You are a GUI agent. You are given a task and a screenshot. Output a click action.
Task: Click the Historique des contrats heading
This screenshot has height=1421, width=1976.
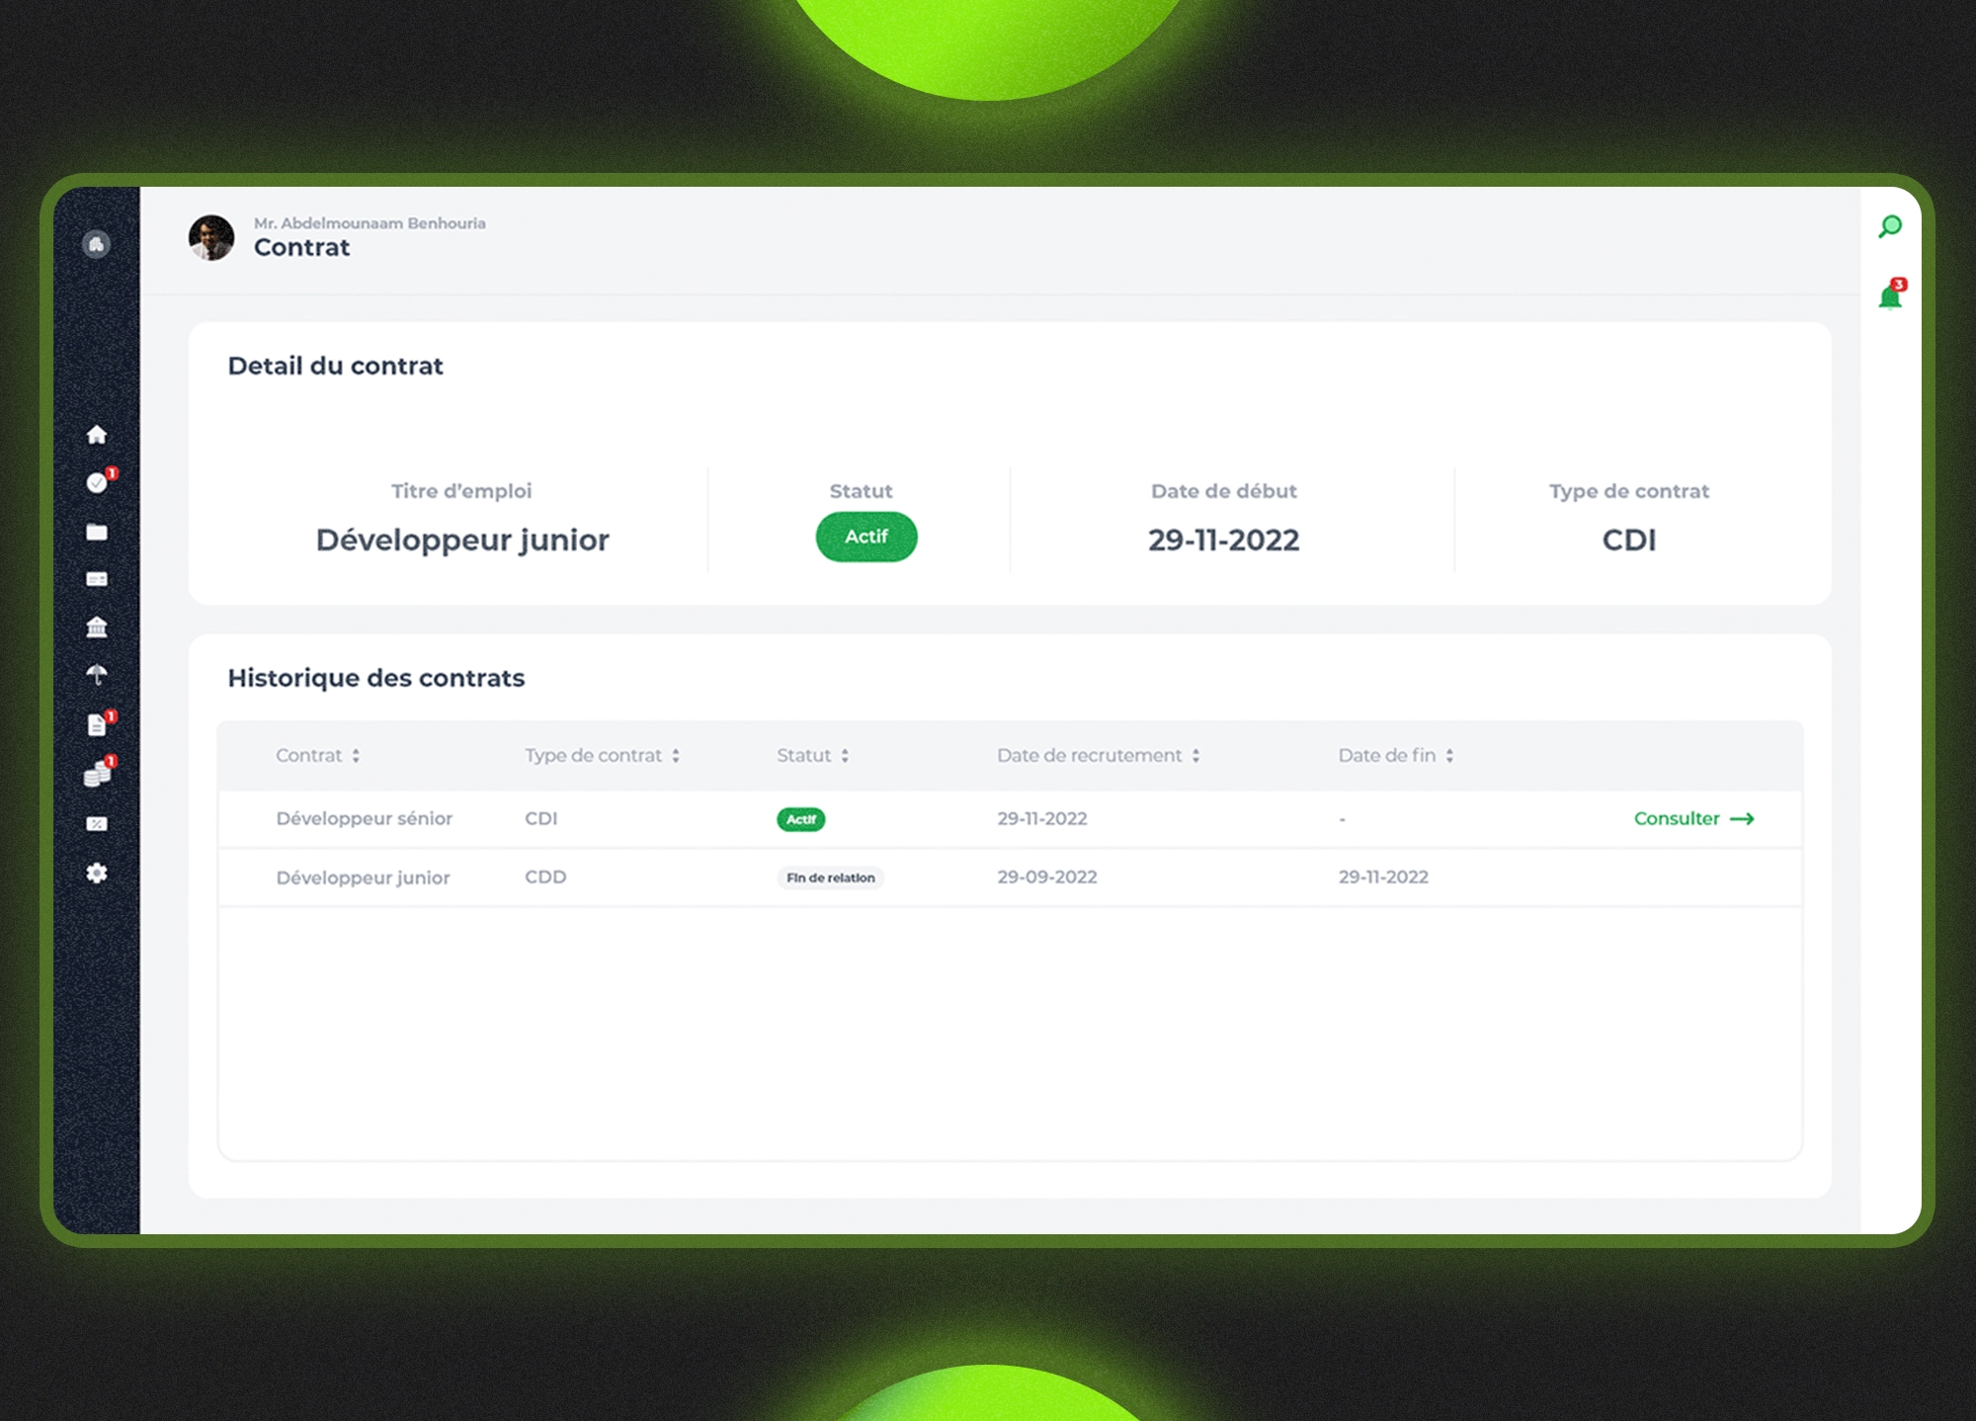tap(375, 678)
